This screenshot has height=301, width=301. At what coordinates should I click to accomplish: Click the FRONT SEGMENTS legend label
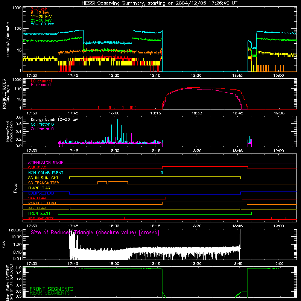pos(52,289)
